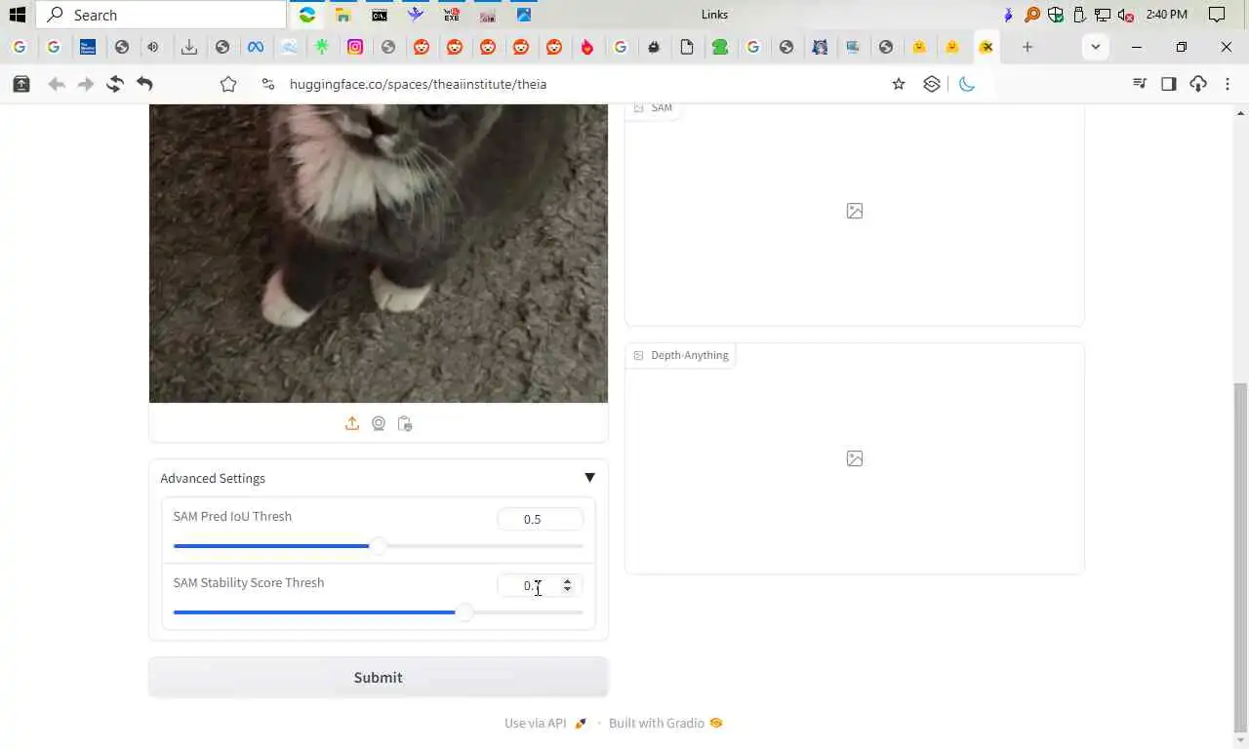Click the page reload icon
Screen dimensions: 1249x749
(115, 84)
